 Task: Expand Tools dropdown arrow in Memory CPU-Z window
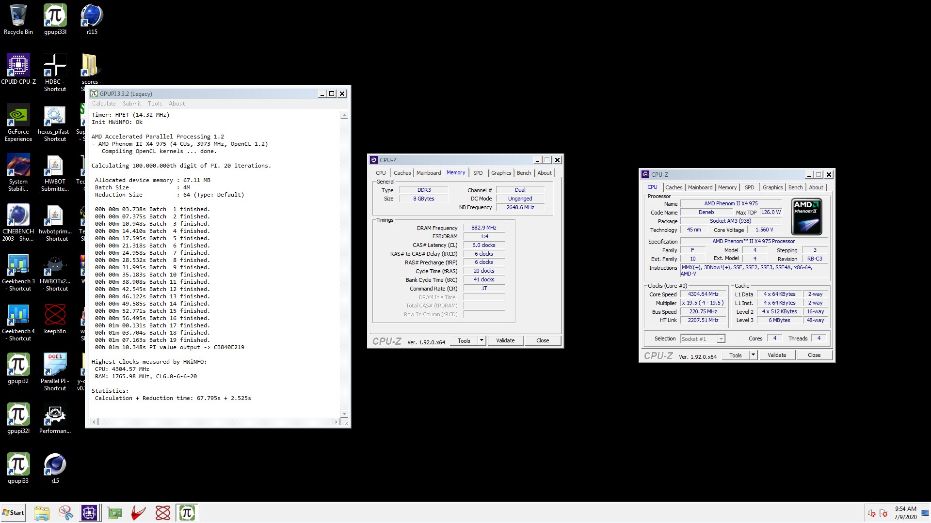click(x=482, y=340)
